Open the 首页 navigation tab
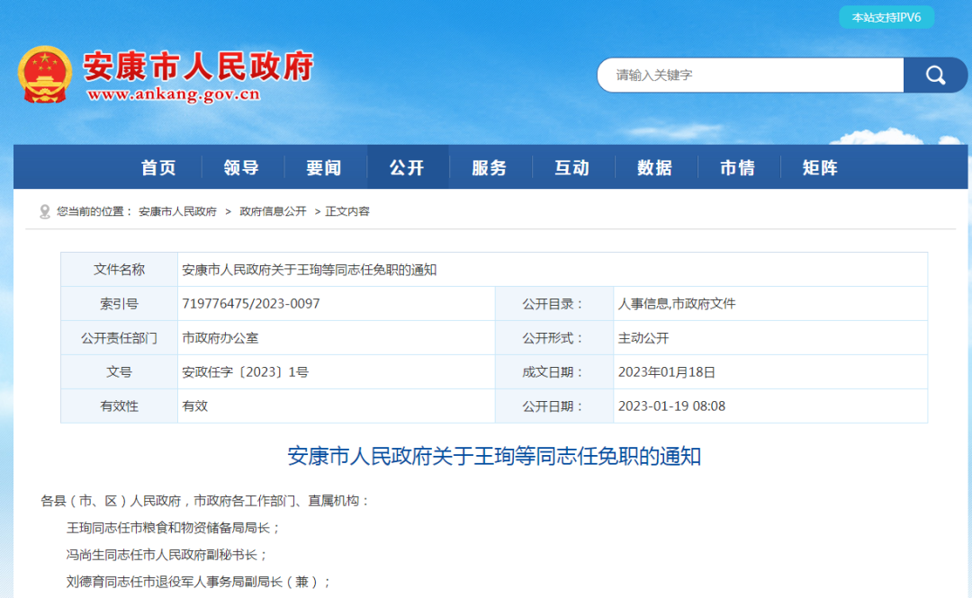This screenshot has width=972, height=598. click(158, 168)
